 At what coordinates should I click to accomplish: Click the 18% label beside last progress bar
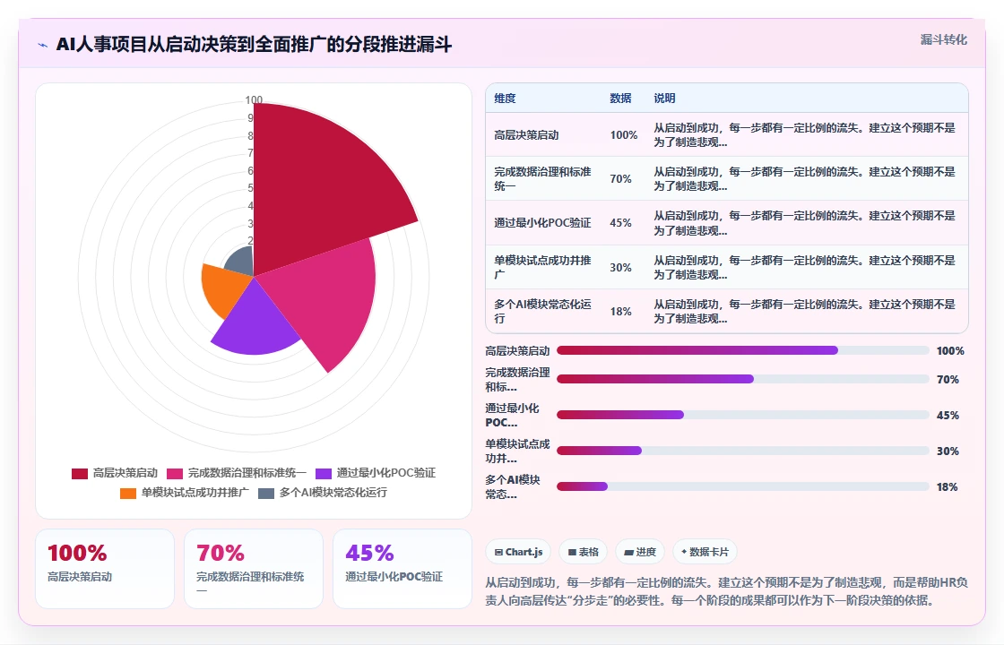point(947,487)
